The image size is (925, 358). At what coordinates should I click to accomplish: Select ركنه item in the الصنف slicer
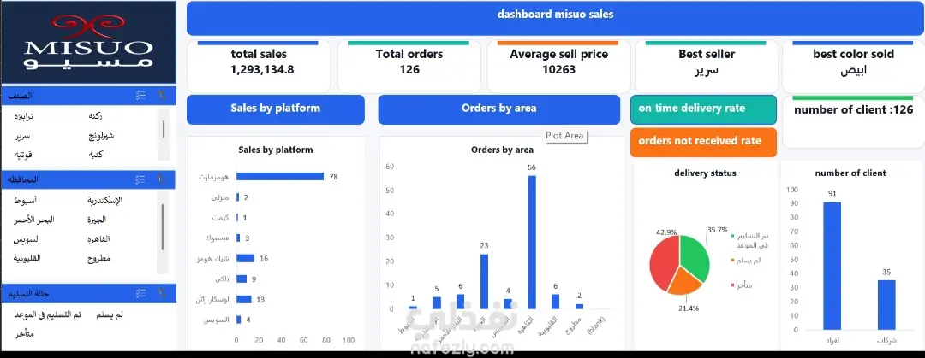click(x=95, y=116)
